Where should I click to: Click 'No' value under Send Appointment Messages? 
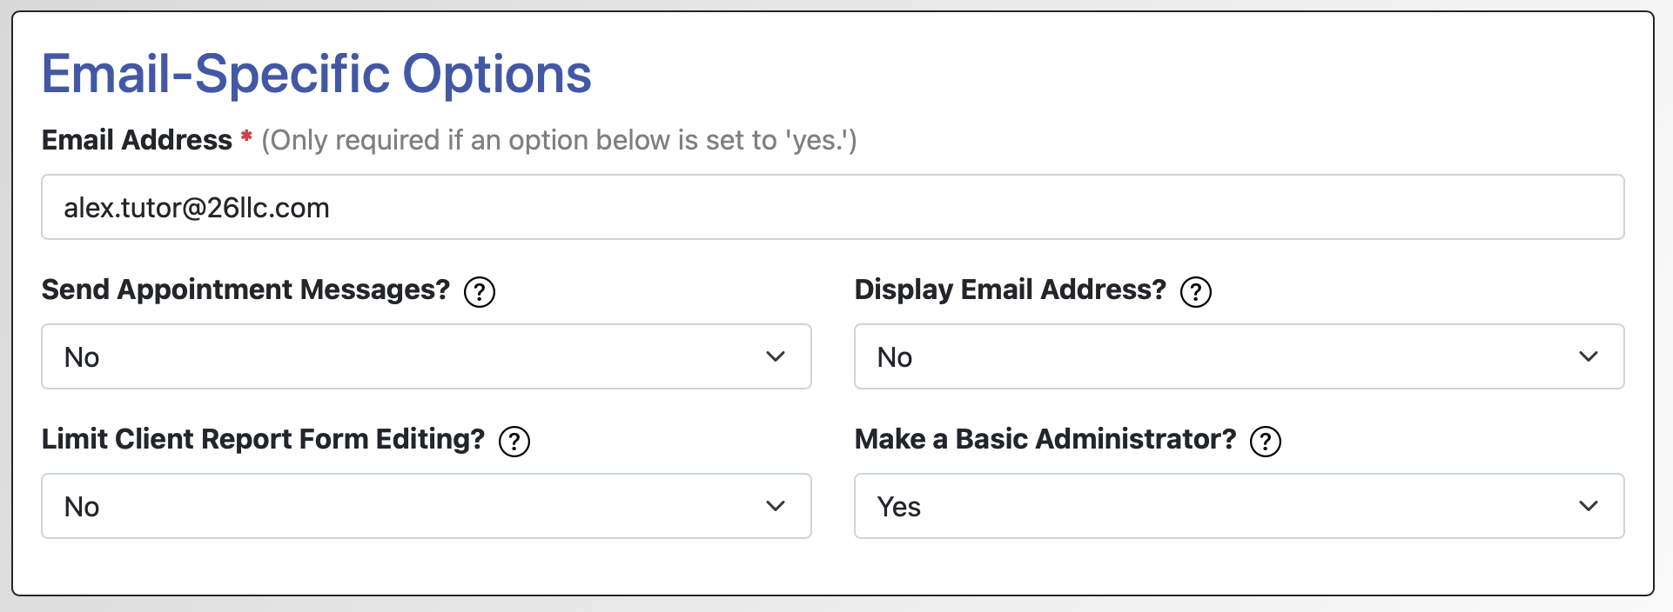pyautogui.click(x=82, y=357)
